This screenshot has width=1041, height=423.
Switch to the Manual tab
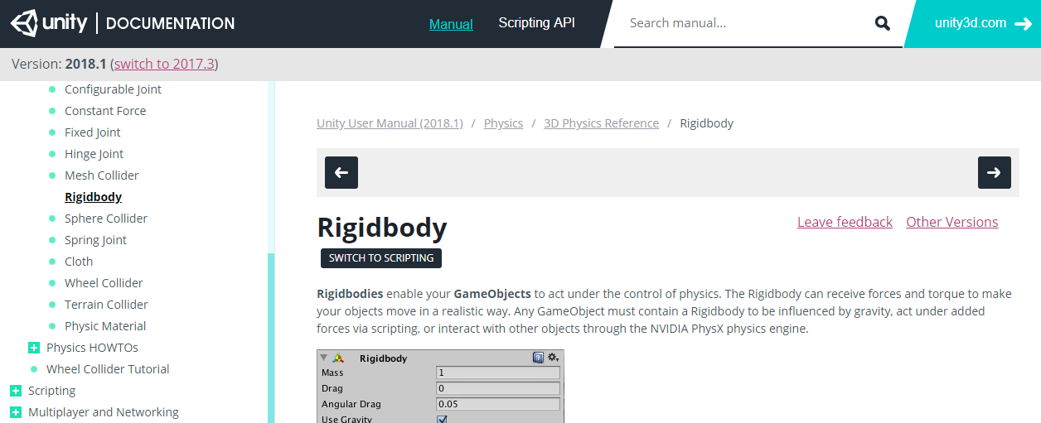tap(451, 24)
